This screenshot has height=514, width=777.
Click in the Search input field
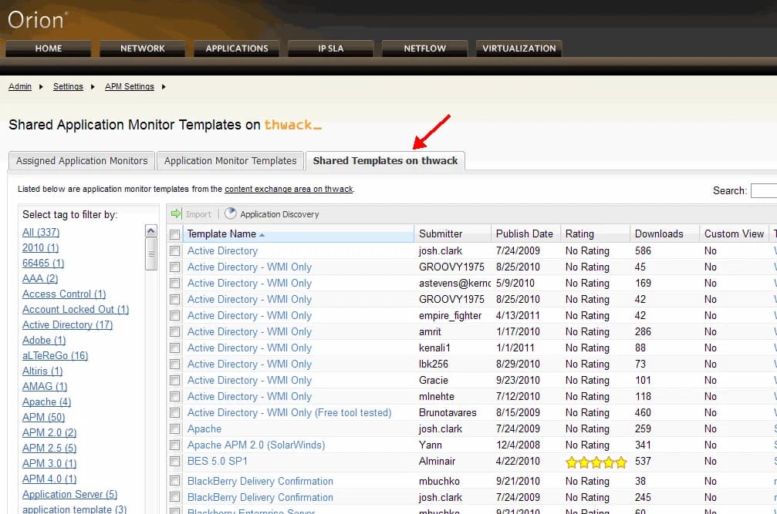[x=764, y=190]
